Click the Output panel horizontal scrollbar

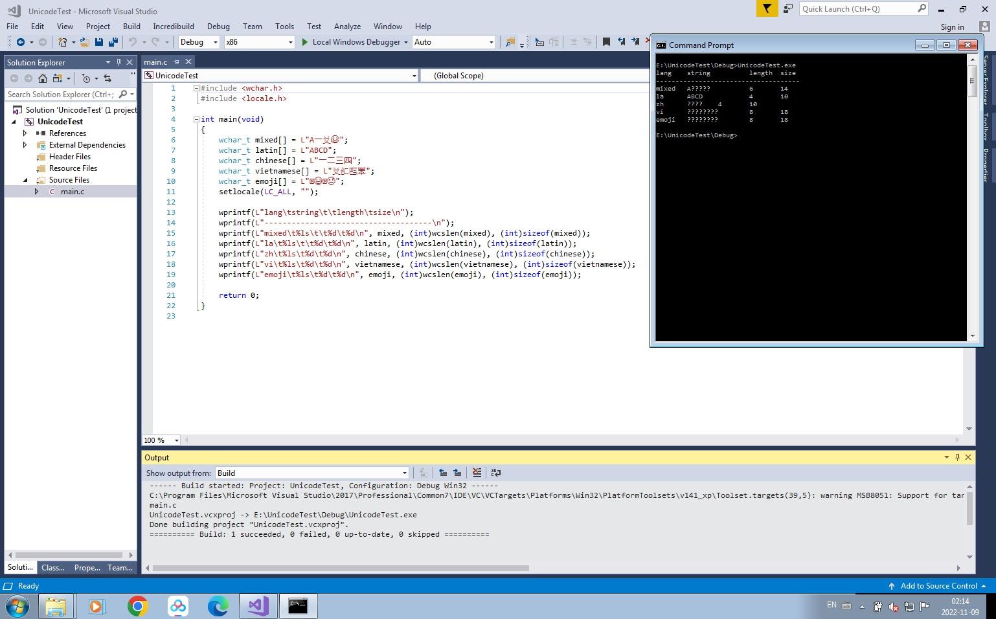pyautogui.click(x=341, y=568)
